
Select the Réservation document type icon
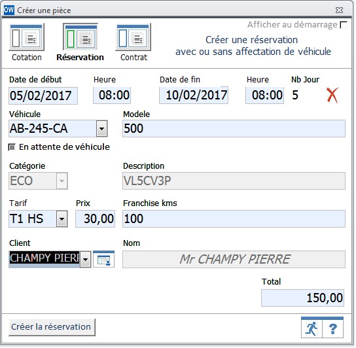[x=80, y=37]
